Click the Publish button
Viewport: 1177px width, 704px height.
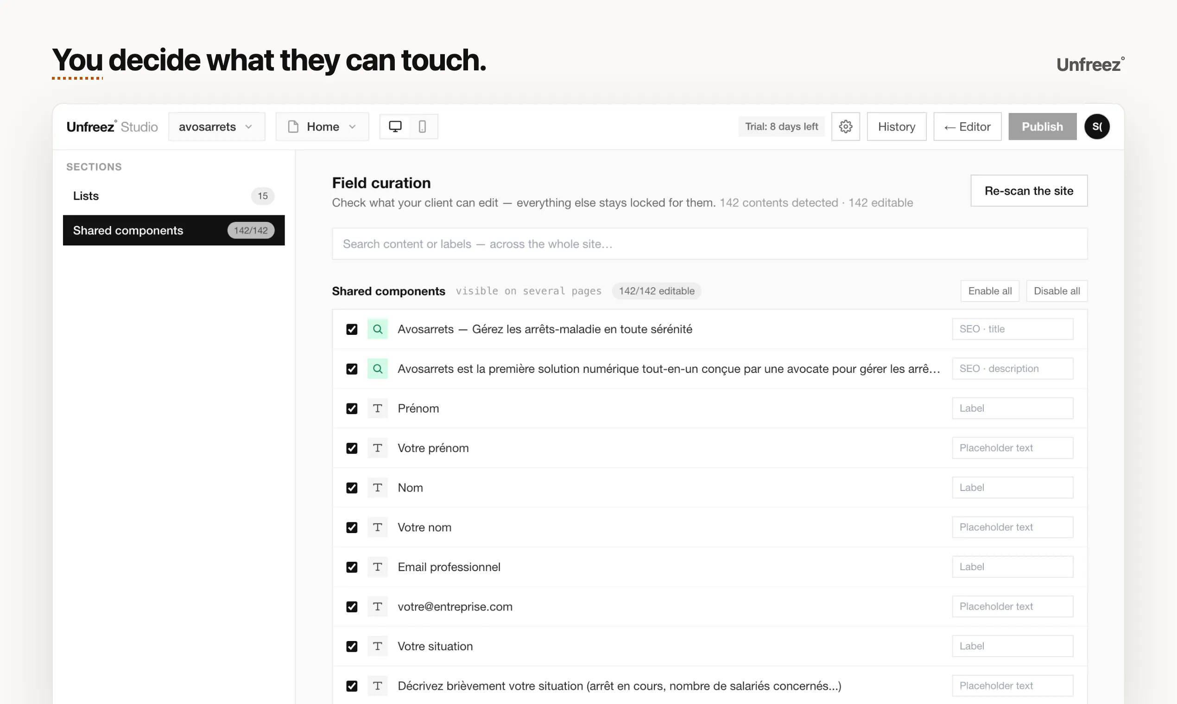[1042, 126]
